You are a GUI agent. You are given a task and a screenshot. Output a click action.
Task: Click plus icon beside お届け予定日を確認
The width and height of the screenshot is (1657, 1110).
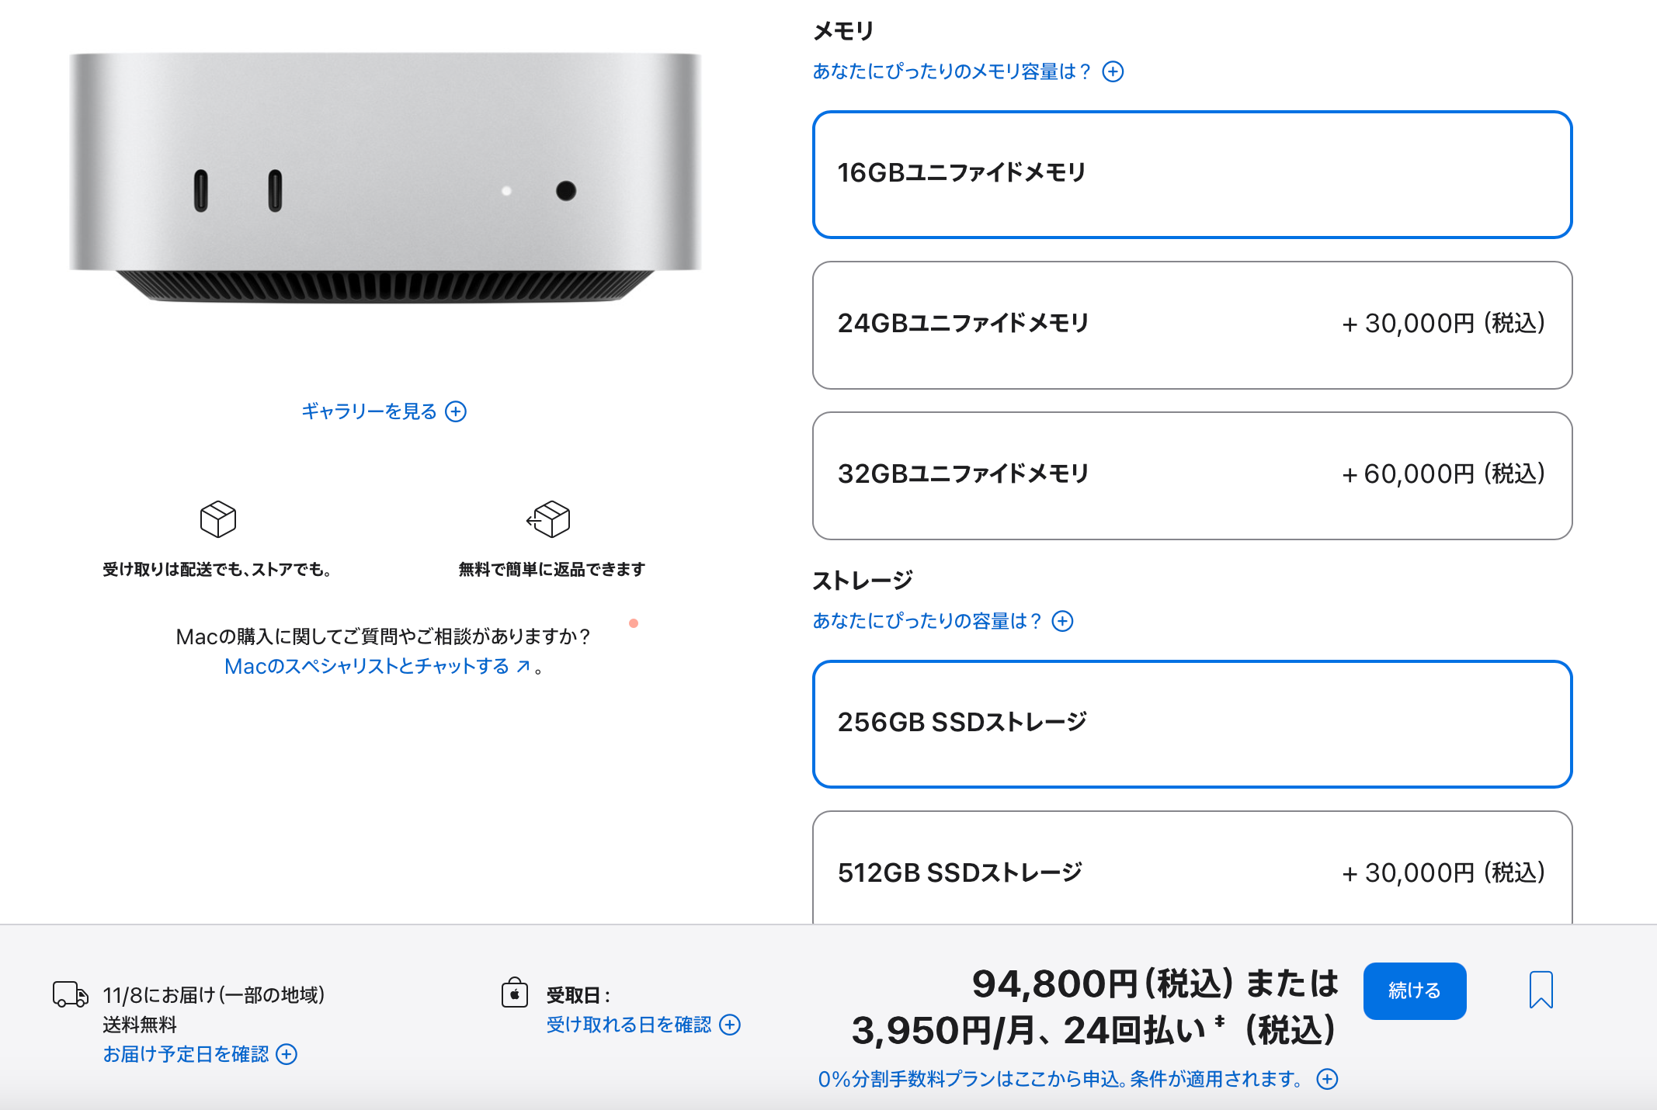(x=287, y=1054)
